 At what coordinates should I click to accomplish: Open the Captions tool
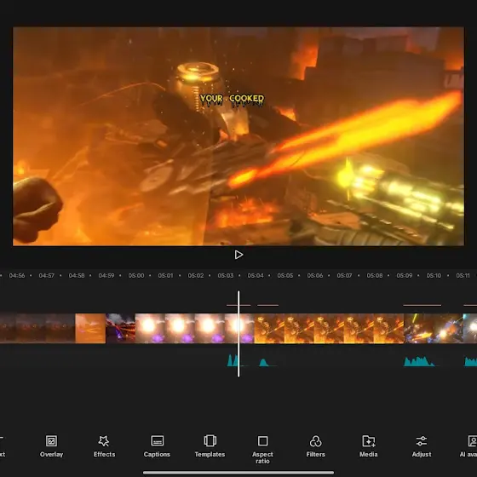tap(157, 446)
